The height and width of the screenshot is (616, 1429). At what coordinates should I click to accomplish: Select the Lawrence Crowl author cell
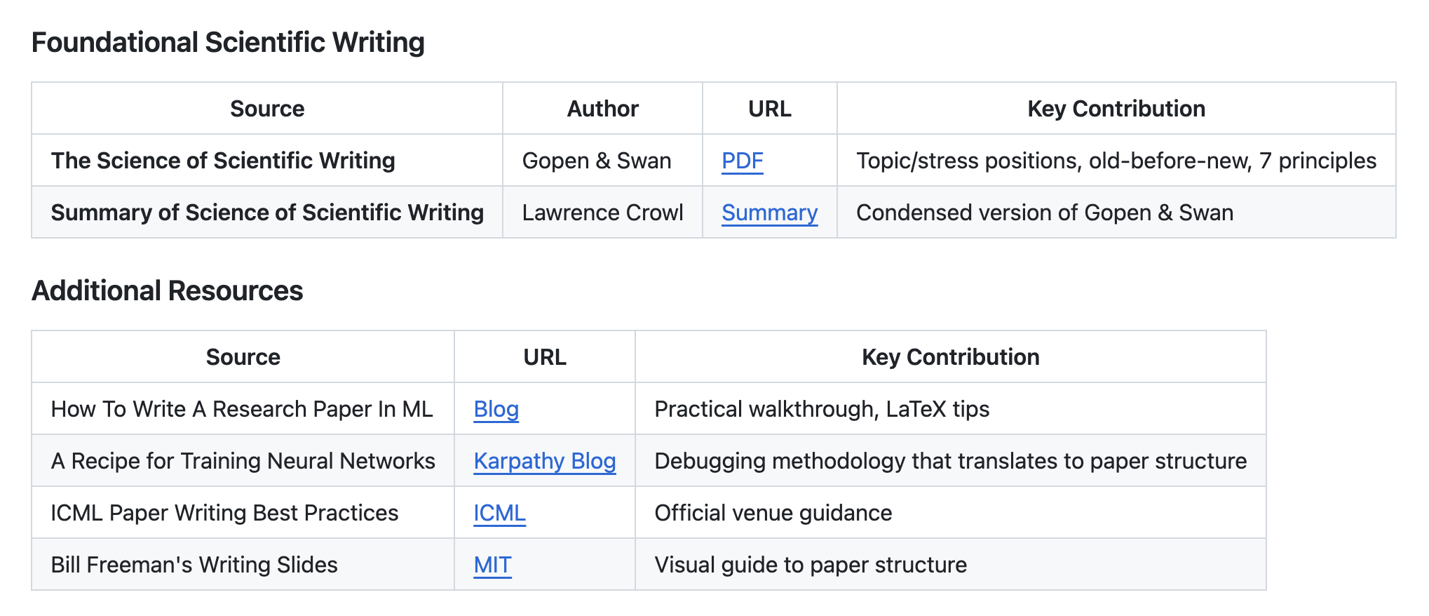pos(602,213)
